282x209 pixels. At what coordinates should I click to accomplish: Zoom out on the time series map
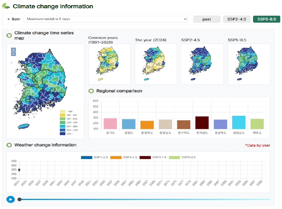click(13, 54)
